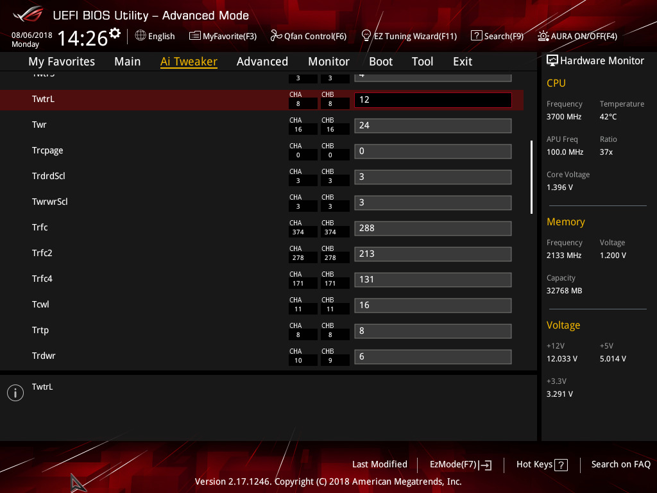Click the Core Voltage 1.396 V reading

(x=559, y=187)
